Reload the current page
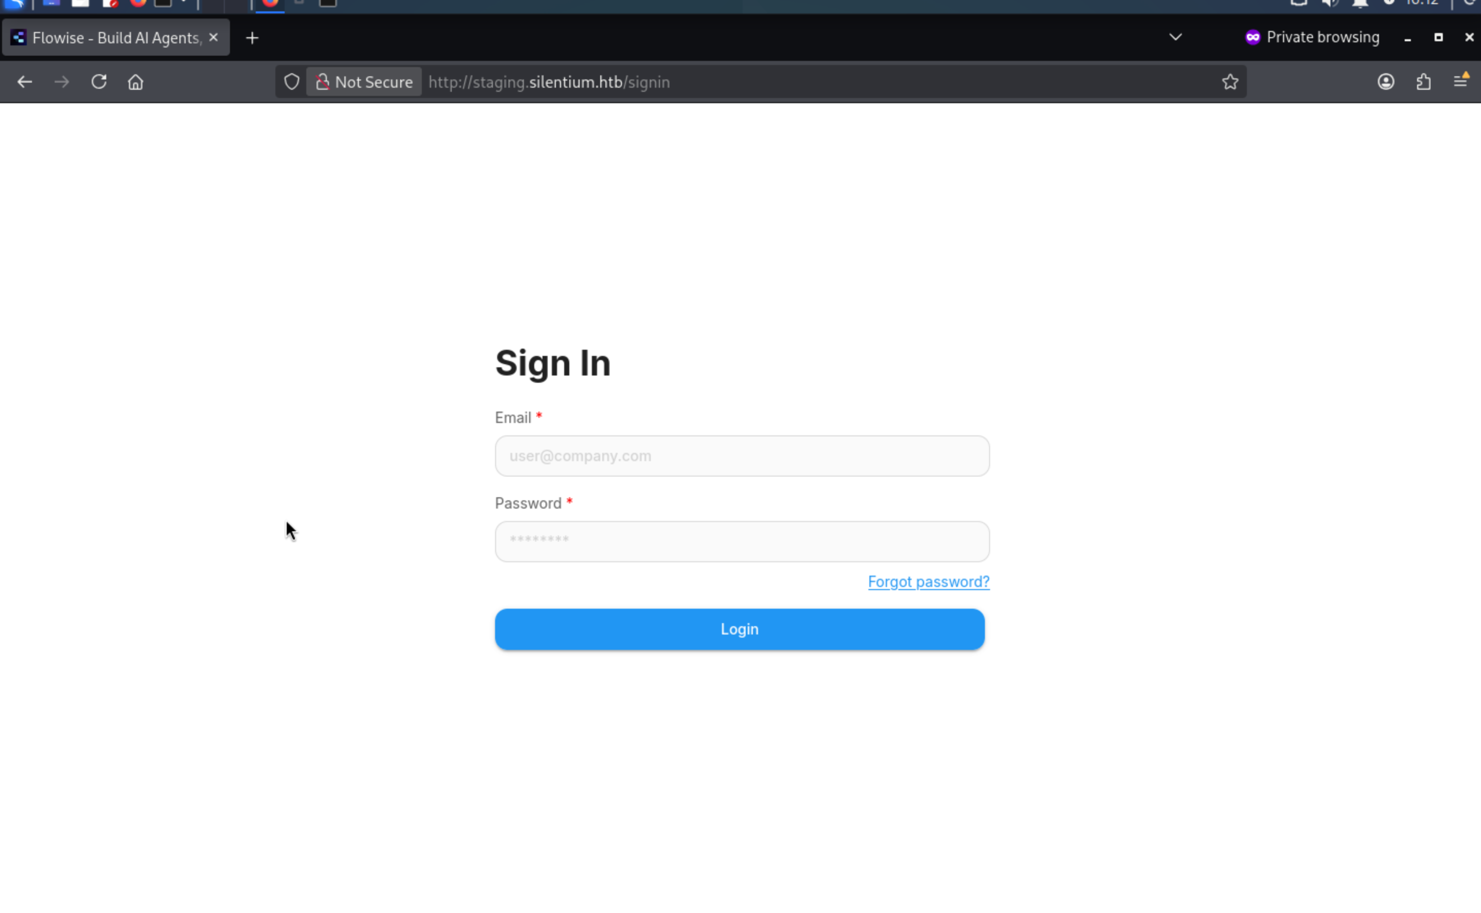 coord(99,82)
